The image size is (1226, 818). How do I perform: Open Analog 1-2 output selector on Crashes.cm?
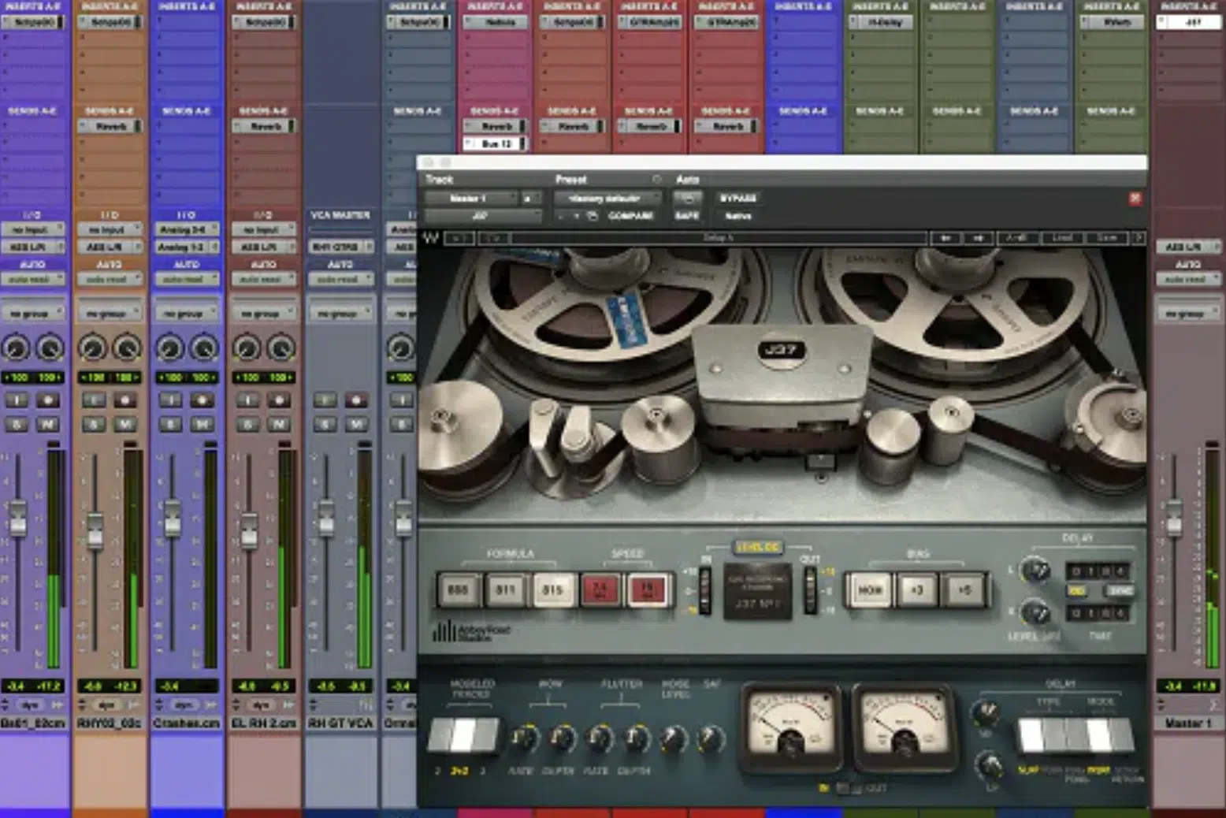pyautogui.click(x=186, y=247)
